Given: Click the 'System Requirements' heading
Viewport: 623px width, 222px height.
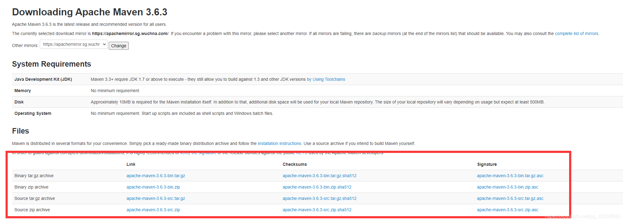Looking at the screenshot, I should [x=51, y=64].
